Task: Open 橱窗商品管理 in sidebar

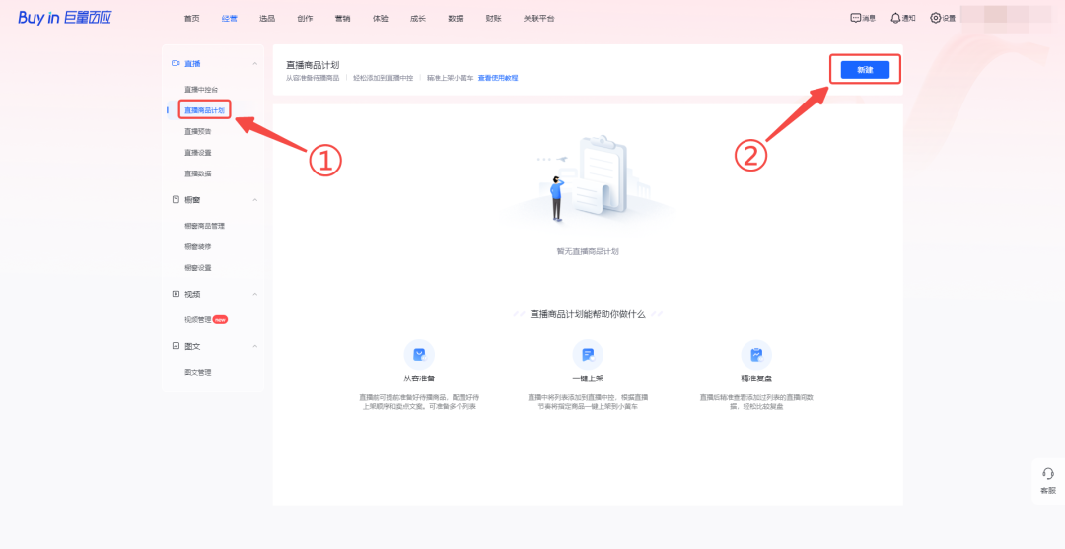Action: (x=204, y=226)
